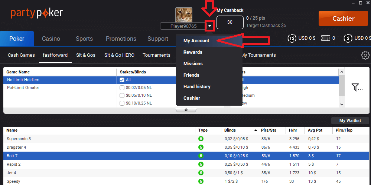Viewport: 371px width, 185px height.
Task: Click the green 6-max icon for Supersonic 3
Action: pos(201,139)
